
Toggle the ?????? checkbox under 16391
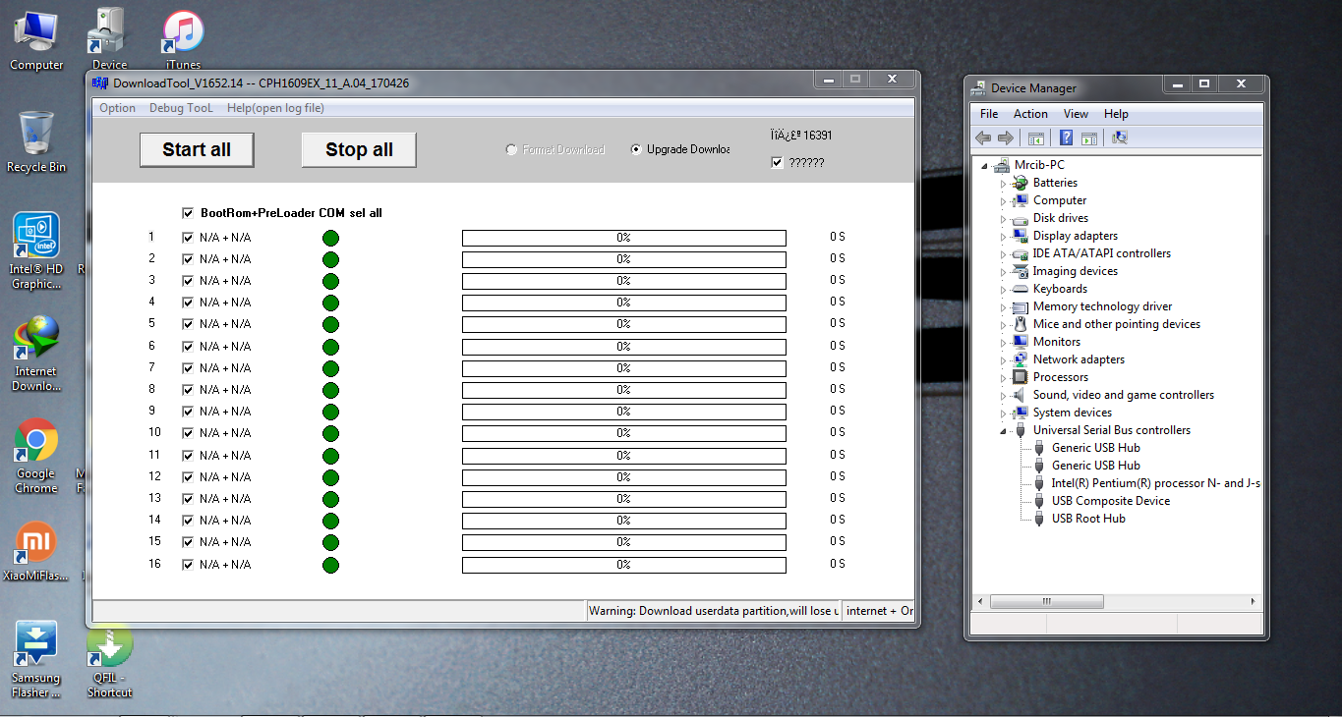(778, 163)
